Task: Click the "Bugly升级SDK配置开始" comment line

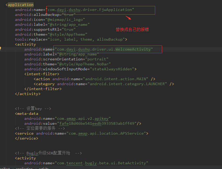Action: (48, 153)
